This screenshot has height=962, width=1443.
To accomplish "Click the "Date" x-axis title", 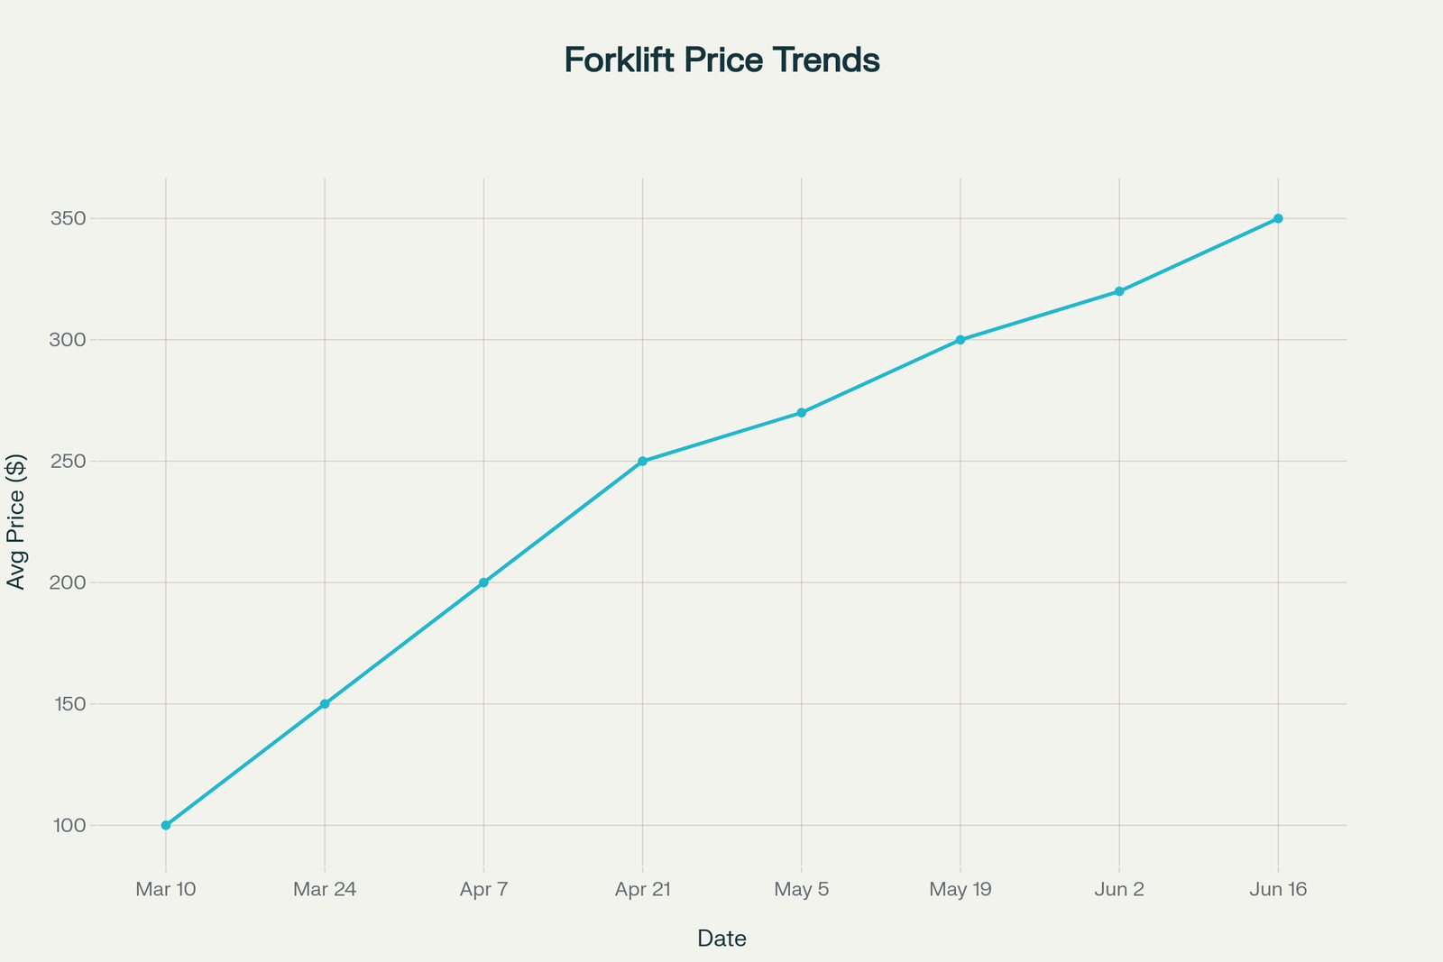I will 721,939.
